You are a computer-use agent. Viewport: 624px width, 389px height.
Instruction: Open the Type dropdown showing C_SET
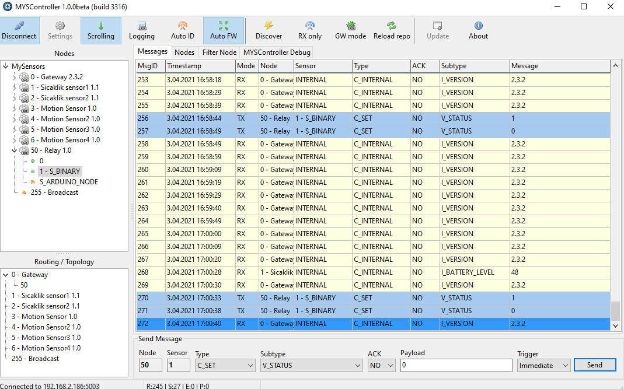pos(225,366)
